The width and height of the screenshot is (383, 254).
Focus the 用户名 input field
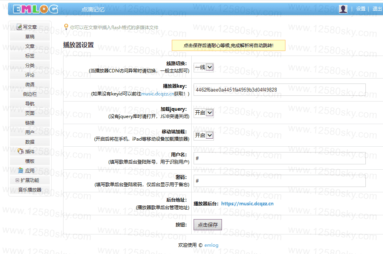tap(279, 158)
